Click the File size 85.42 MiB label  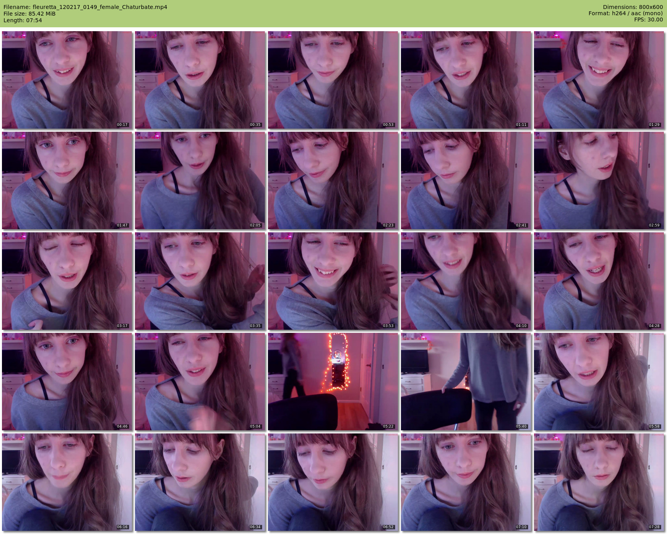click(29, 14)
